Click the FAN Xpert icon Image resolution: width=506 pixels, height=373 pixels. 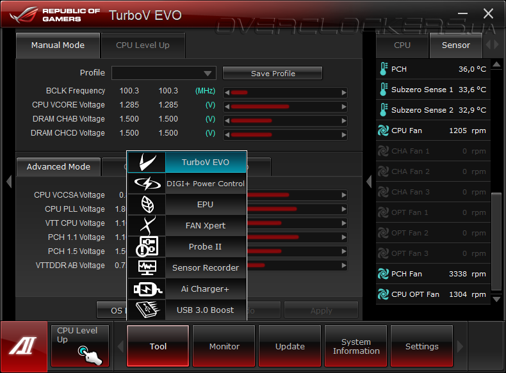[147, 225]
